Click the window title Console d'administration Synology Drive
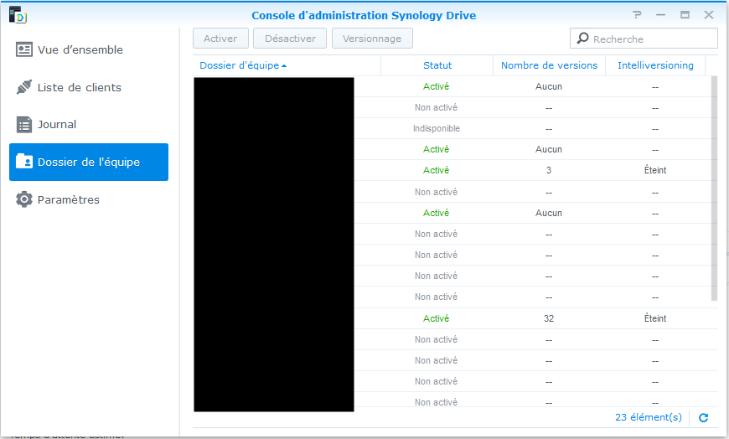The image size is (729, 439). tap(364, 15)
